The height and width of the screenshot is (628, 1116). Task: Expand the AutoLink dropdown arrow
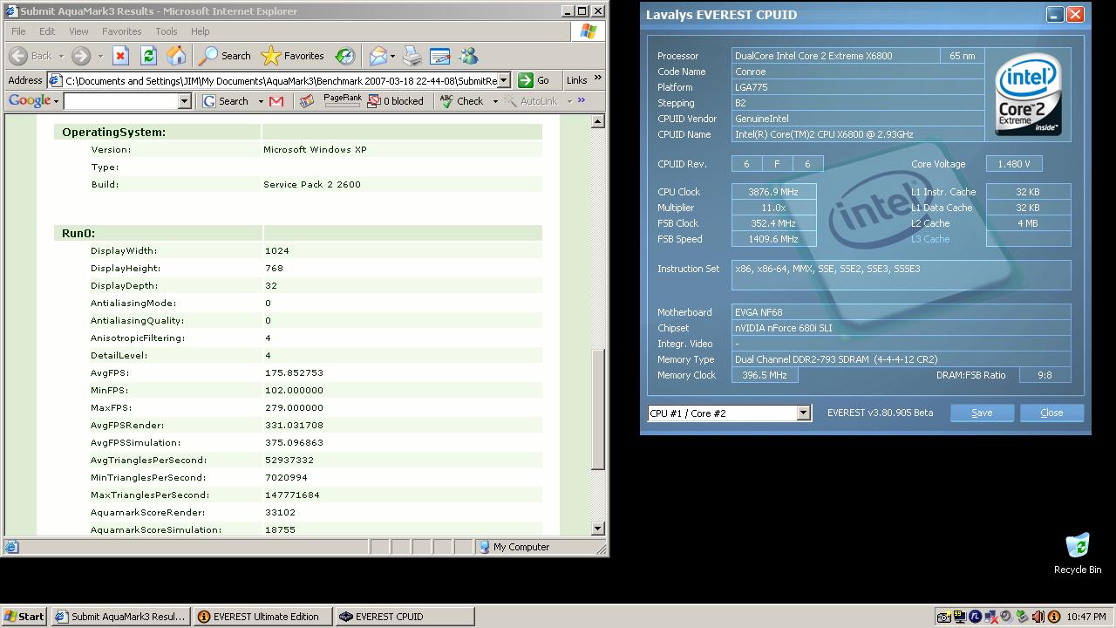568,101
